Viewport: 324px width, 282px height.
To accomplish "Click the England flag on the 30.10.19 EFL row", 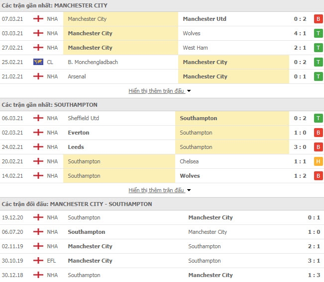I will tap(38, 261).
